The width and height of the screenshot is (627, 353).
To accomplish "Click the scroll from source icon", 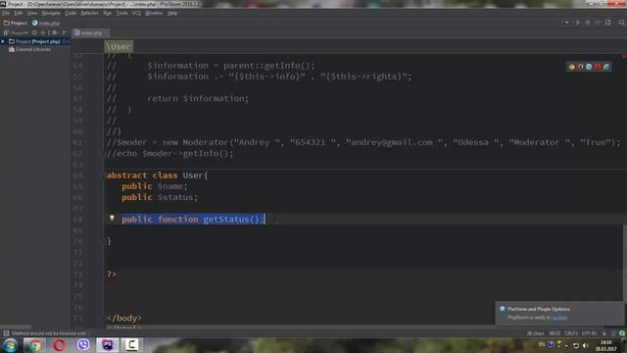I will pos(34,32).
